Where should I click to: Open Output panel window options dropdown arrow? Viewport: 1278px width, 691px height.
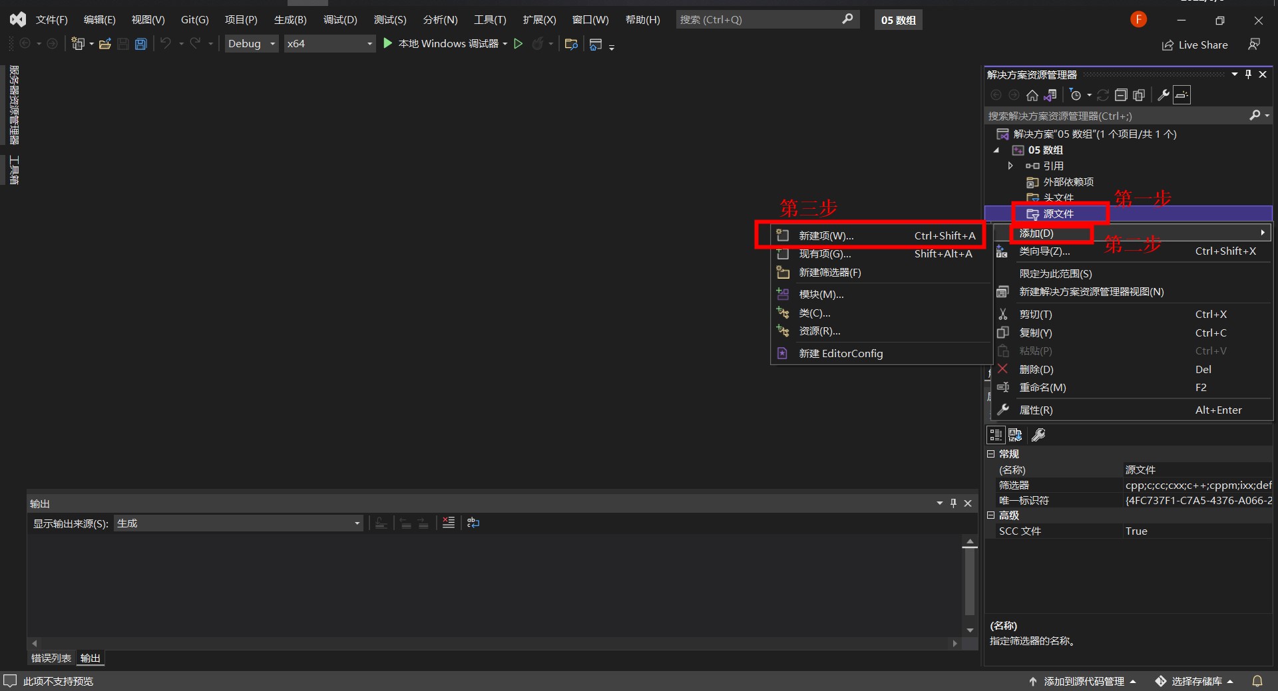click(940, 503)
